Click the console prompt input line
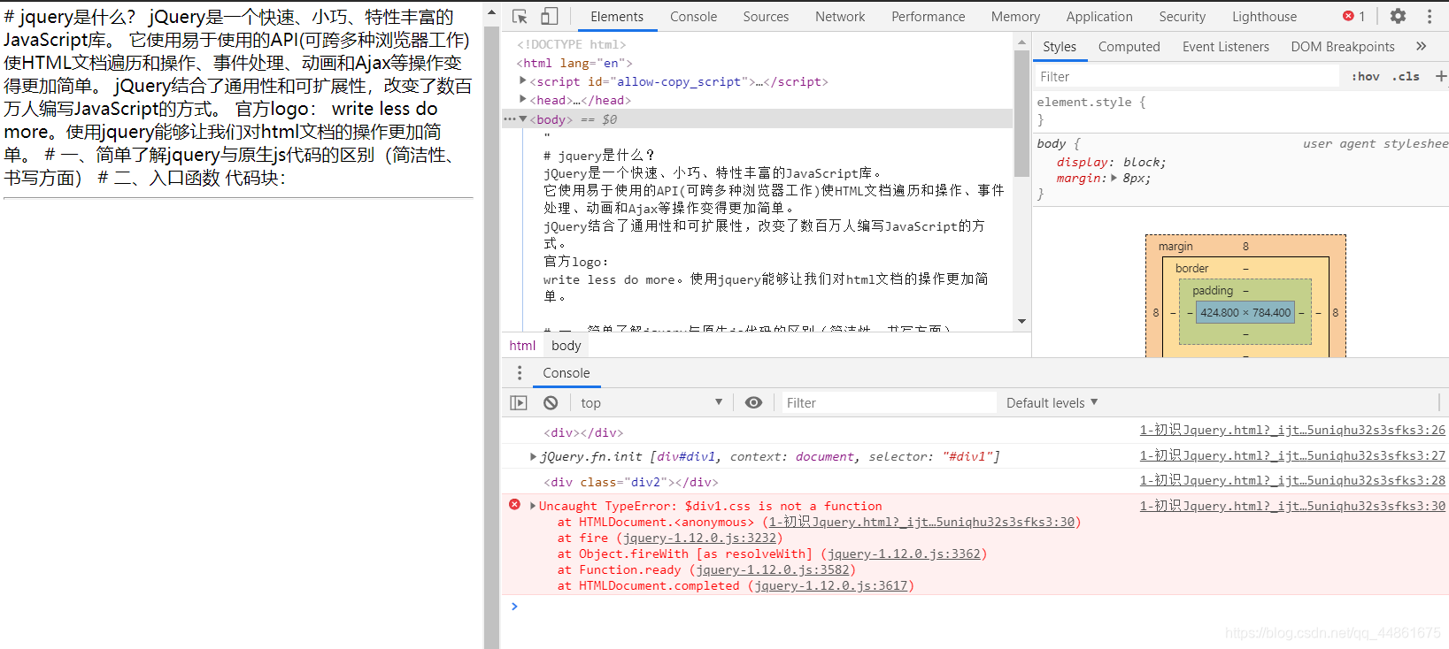 click(x=974, y=607)
